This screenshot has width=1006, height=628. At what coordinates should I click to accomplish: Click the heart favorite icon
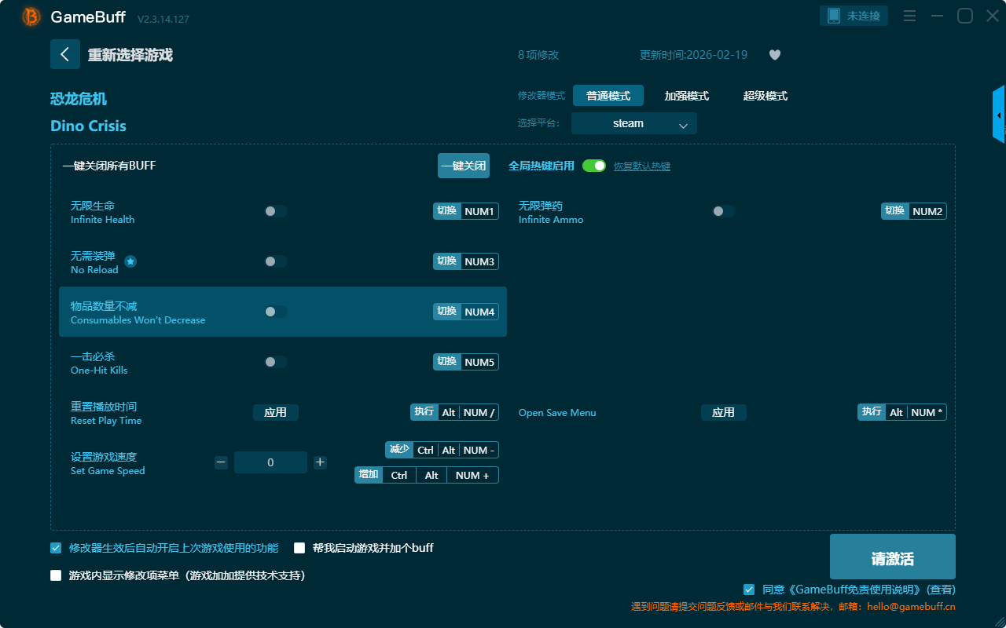click(775, 55)
